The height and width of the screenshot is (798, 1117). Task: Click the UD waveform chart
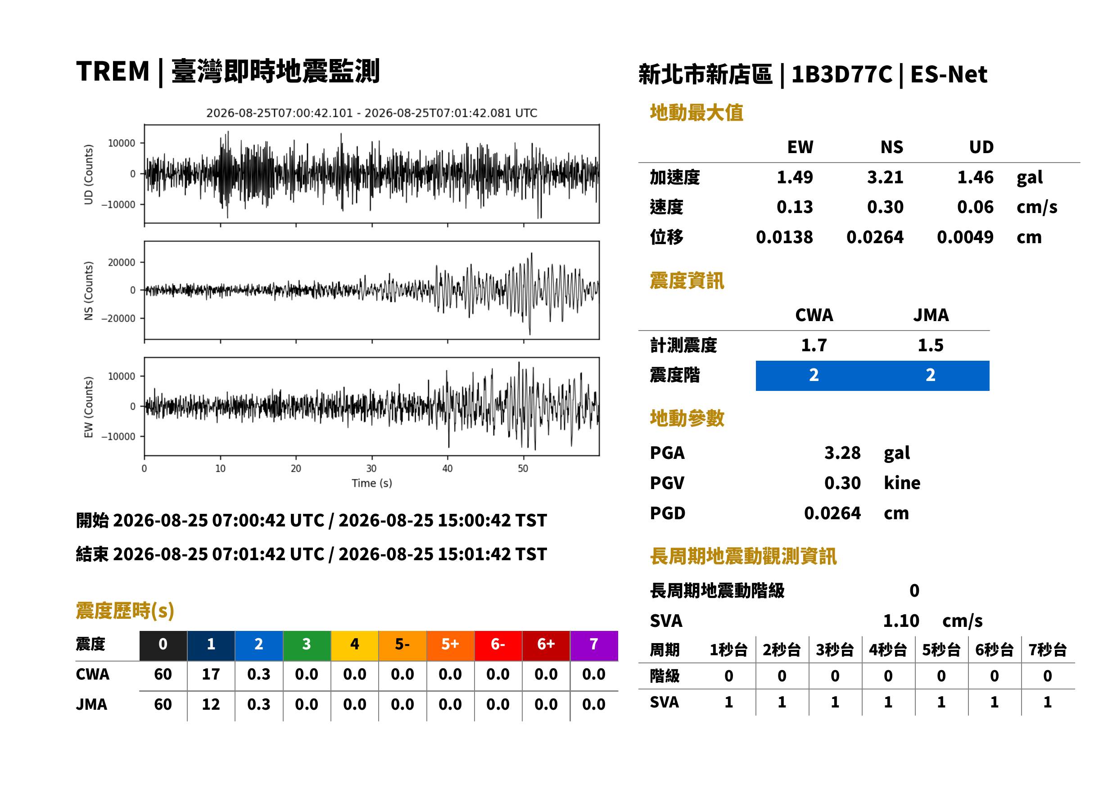(x=371, y=174)
